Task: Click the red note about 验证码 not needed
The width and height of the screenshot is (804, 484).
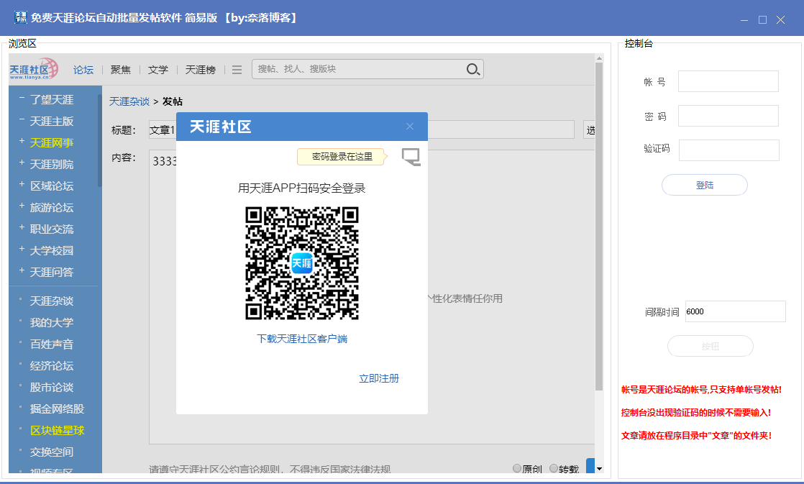Action: (696, 413)
